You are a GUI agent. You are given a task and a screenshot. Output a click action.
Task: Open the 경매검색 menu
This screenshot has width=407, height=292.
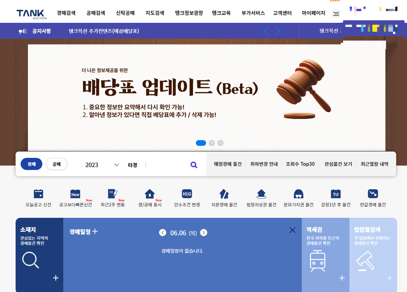tap(66, 13)
